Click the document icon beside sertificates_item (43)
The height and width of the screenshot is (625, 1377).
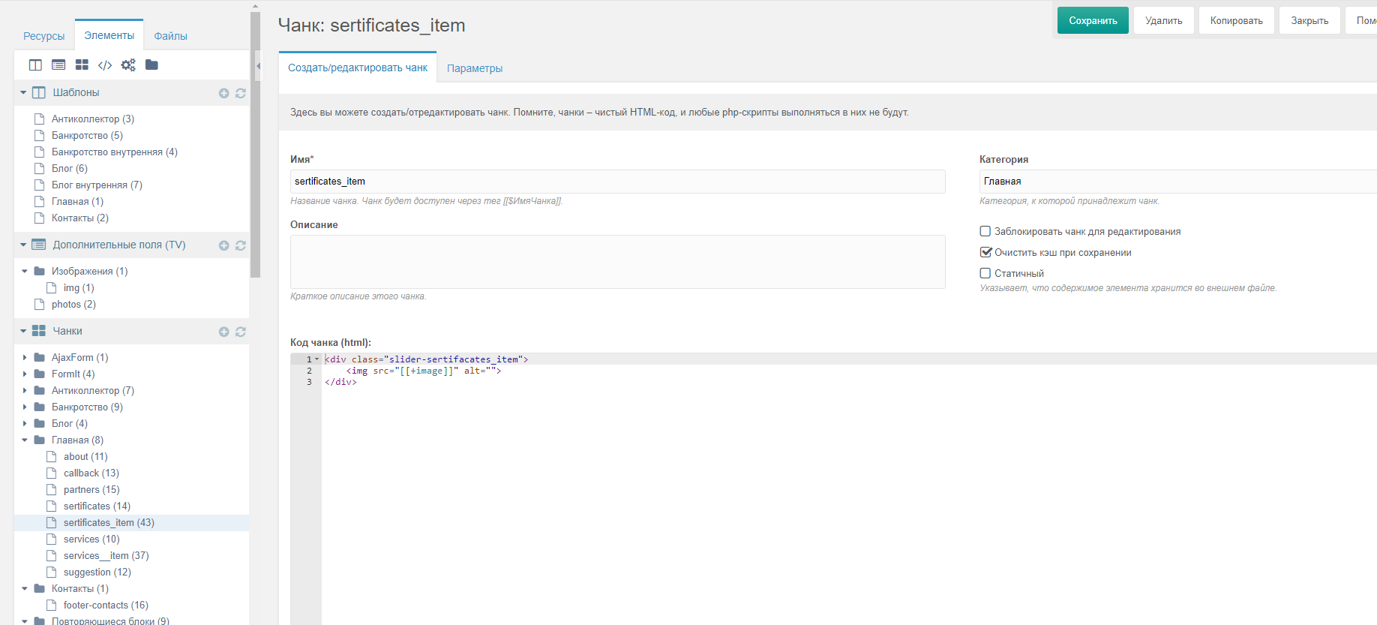coord(52,522)
